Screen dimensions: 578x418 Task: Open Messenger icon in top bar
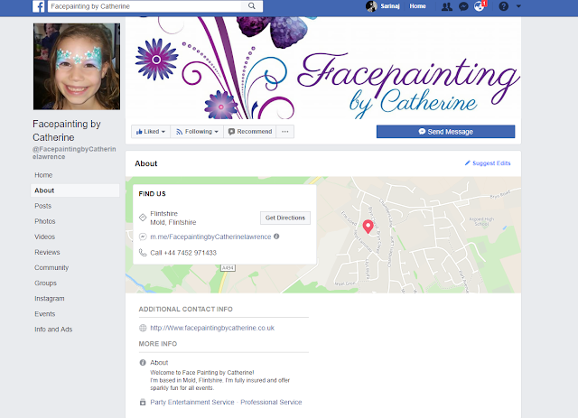pyautogui.click(x=463, y=6)
